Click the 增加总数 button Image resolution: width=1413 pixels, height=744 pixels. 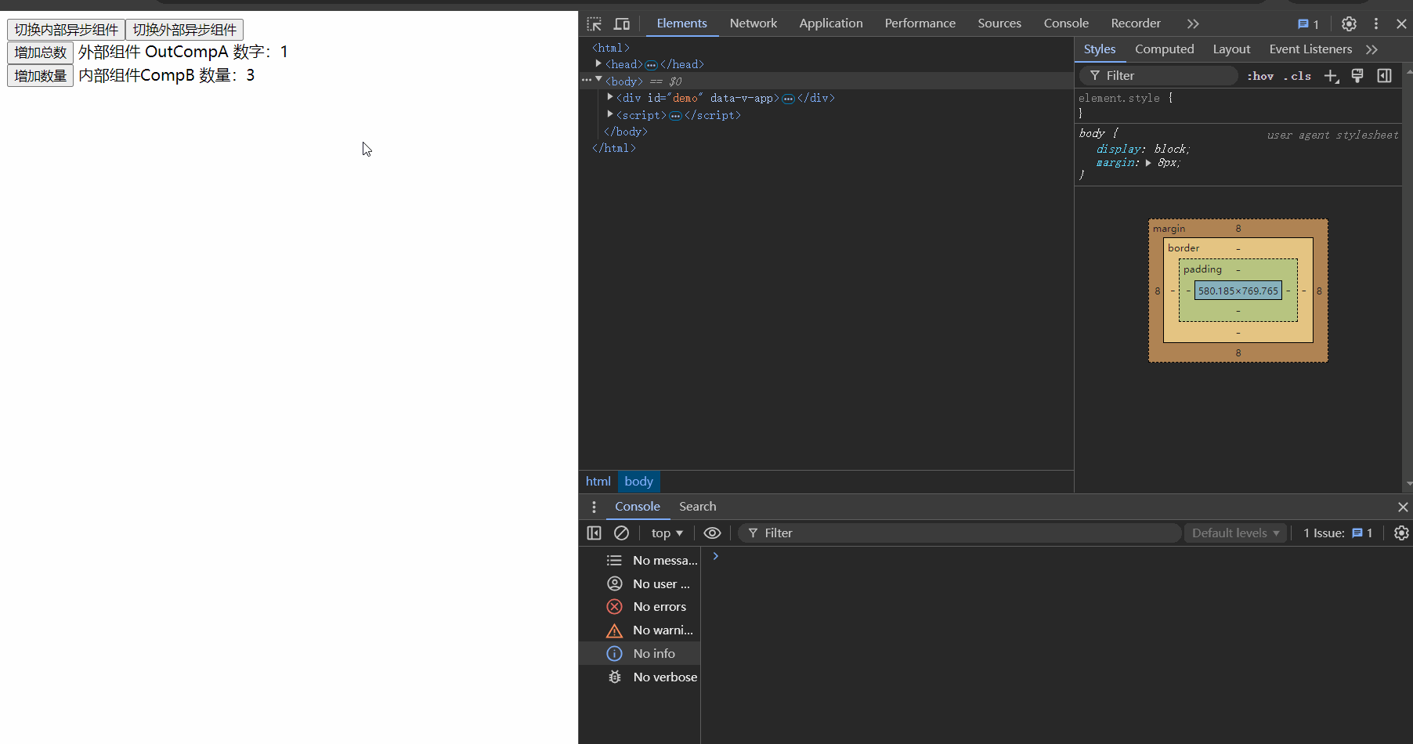pos(40,52)
